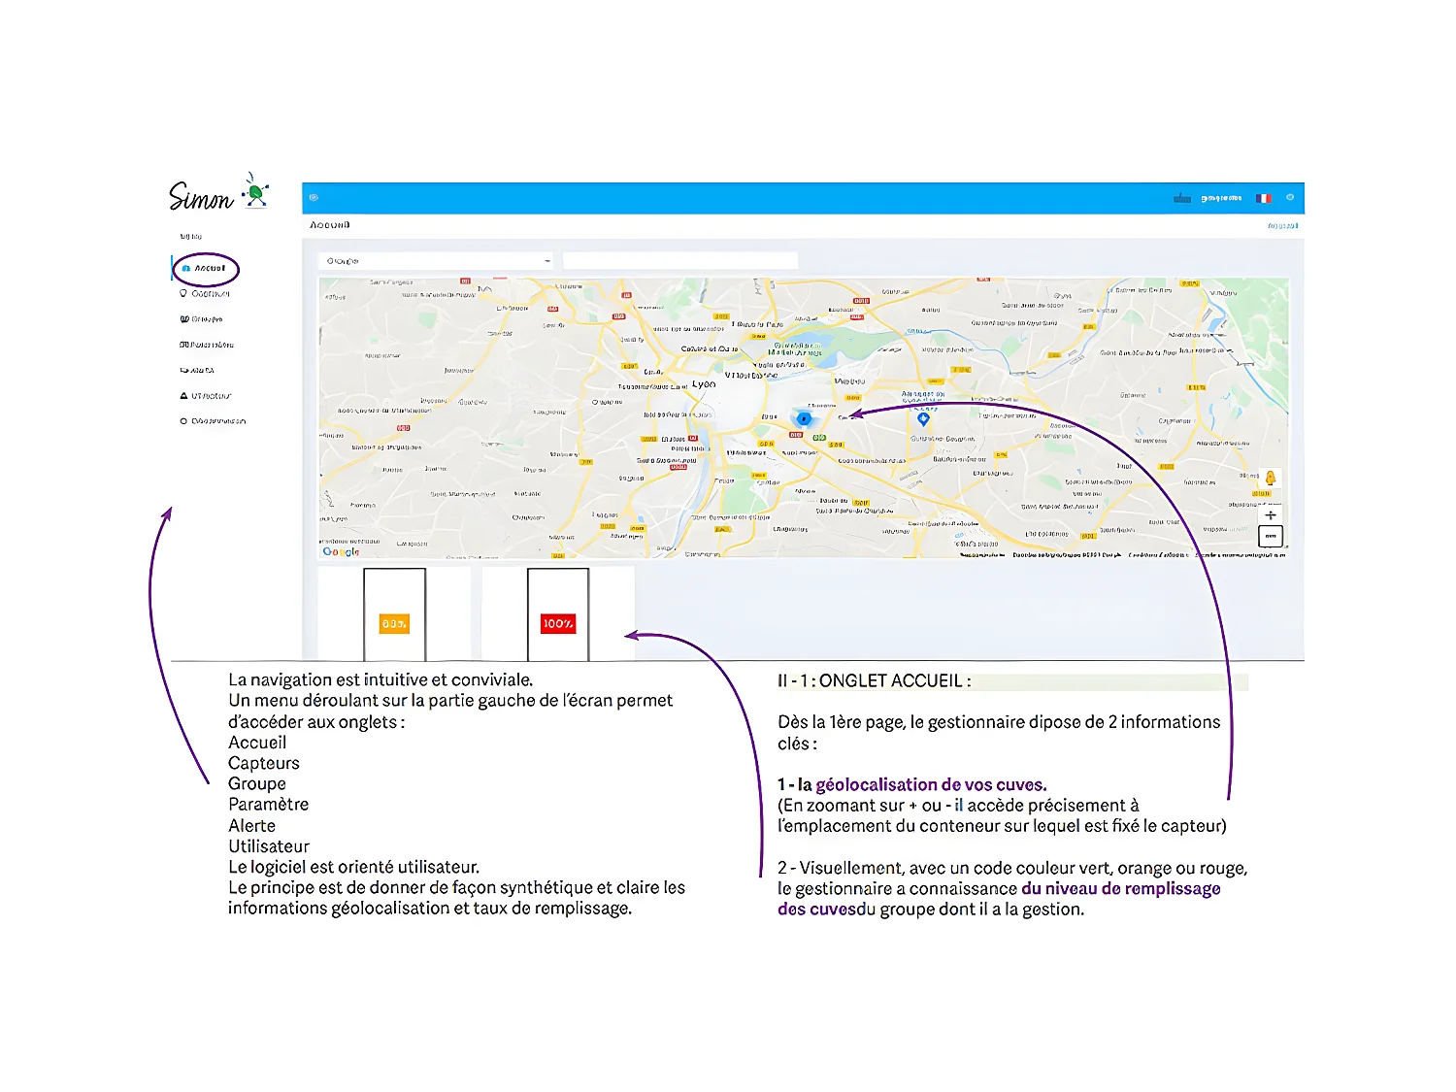Click the Street View pegman icon
Image resolution: width=1456 pixels, height=1092 pixels.
pos(1270,478)
